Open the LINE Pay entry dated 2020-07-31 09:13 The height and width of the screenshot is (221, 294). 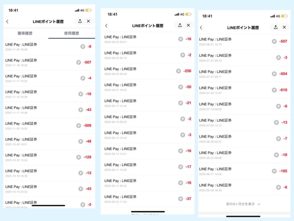244,57
